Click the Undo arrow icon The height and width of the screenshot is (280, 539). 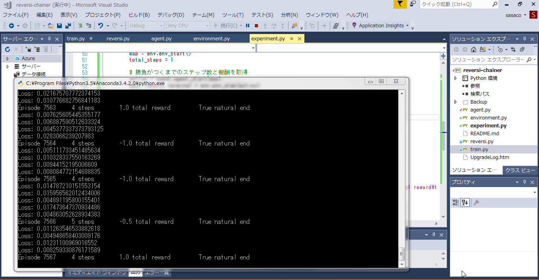101,26
